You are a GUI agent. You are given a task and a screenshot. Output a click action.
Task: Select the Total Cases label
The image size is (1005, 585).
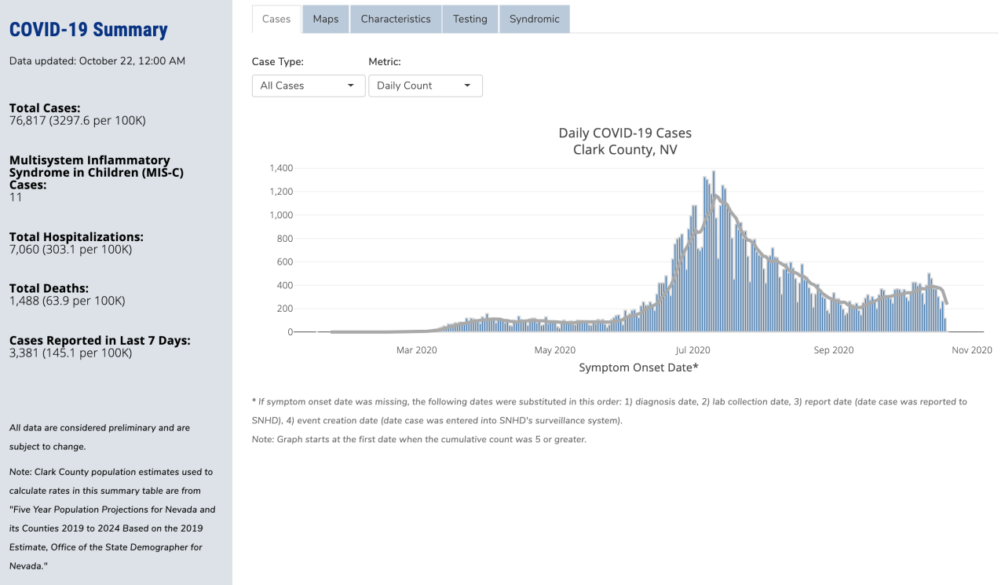pos(45,108)
